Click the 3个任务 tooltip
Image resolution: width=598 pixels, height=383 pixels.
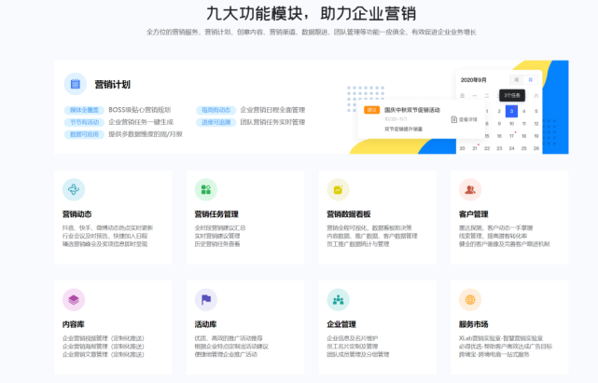coord(512,95)
